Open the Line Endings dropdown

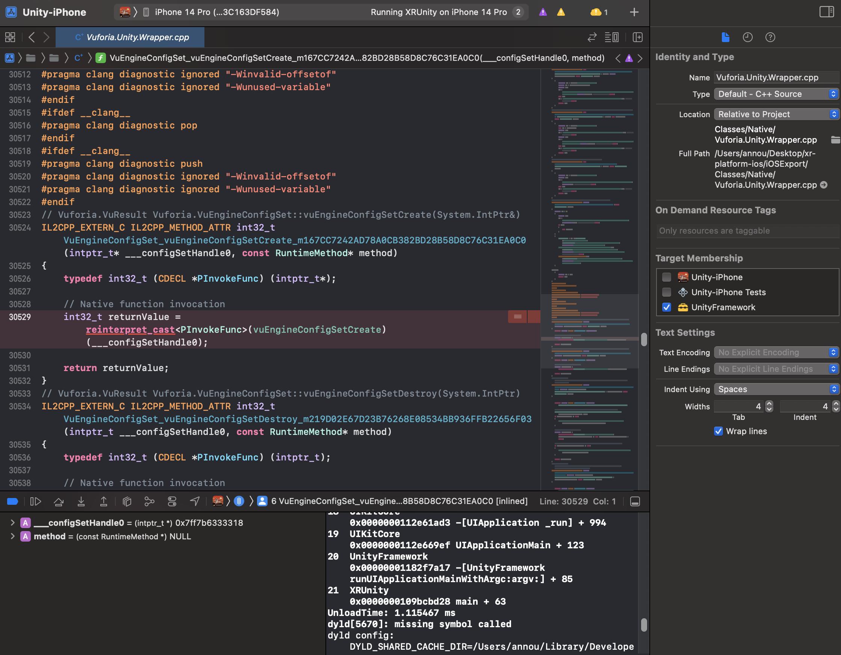tap(776, 369)
